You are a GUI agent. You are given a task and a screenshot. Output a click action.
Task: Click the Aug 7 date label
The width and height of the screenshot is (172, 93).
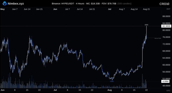click(122, 9)
